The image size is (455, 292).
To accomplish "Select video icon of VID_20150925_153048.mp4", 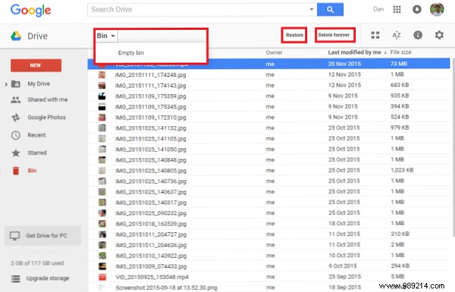I will click(102, 277).
